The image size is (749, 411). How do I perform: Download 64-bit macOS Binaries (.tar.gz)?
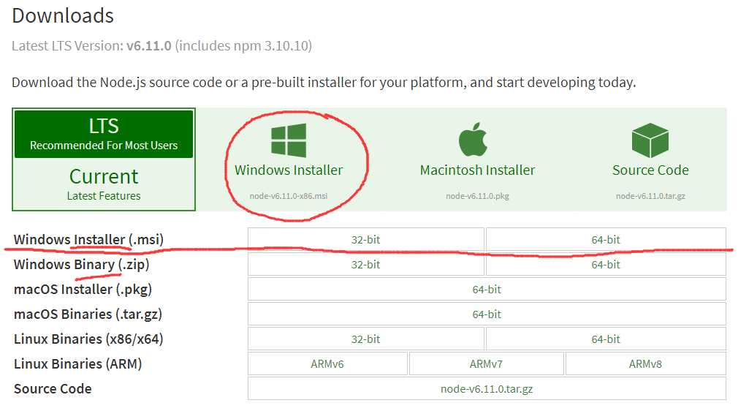tap(487, 314)
